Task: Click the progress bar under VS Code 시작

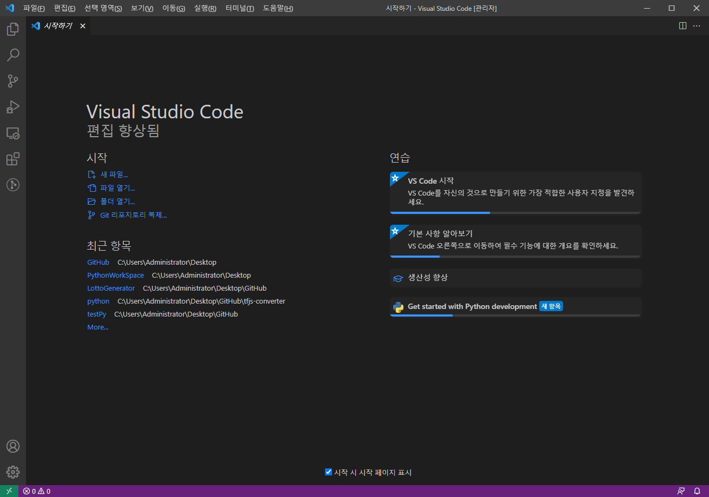Action: 515,213
